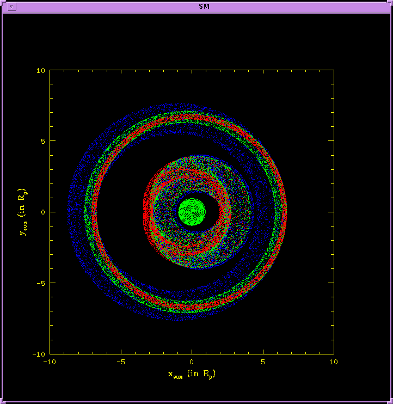
Task: Click the -5 tick label on x-axis
Action: [120, 362]
